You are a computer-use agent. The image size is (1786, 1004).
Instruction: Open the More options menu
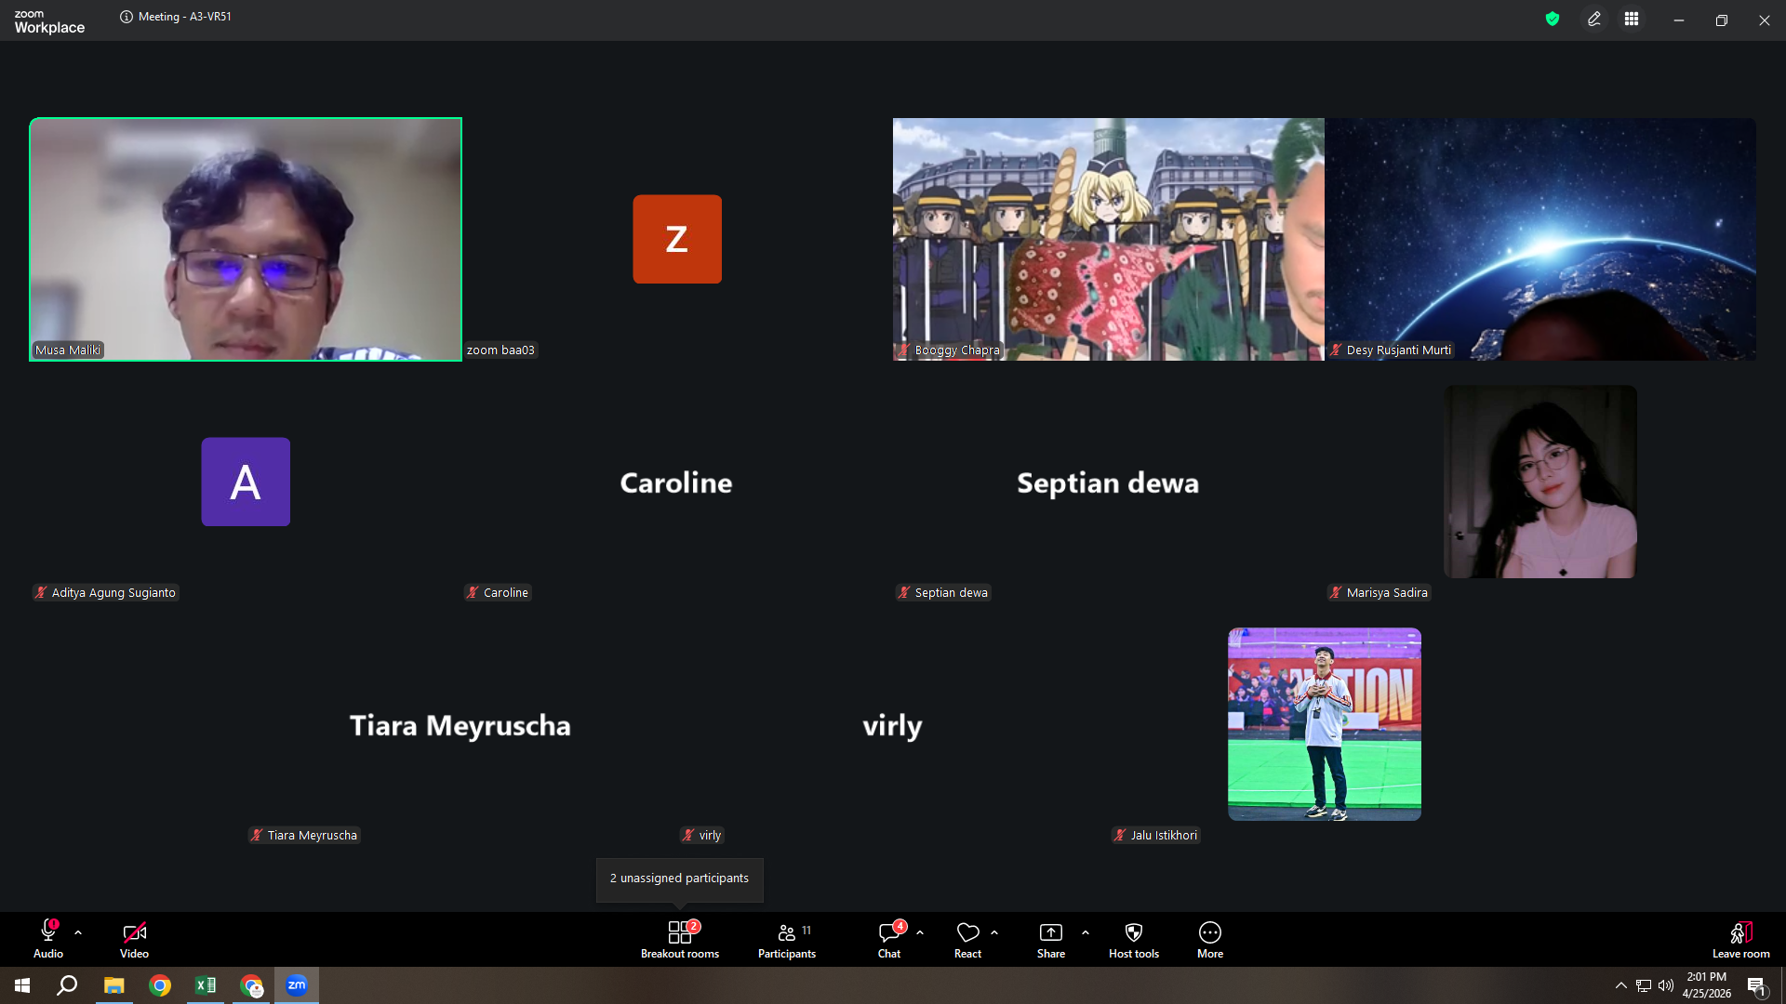(1210, 939)
